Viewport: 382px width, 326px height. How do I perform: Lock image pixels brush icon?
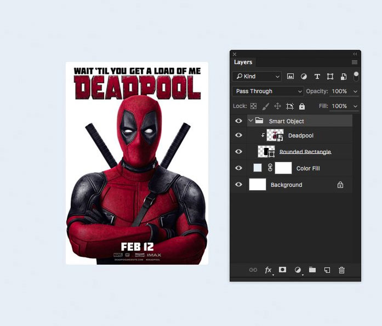click(x=266, y=106)
